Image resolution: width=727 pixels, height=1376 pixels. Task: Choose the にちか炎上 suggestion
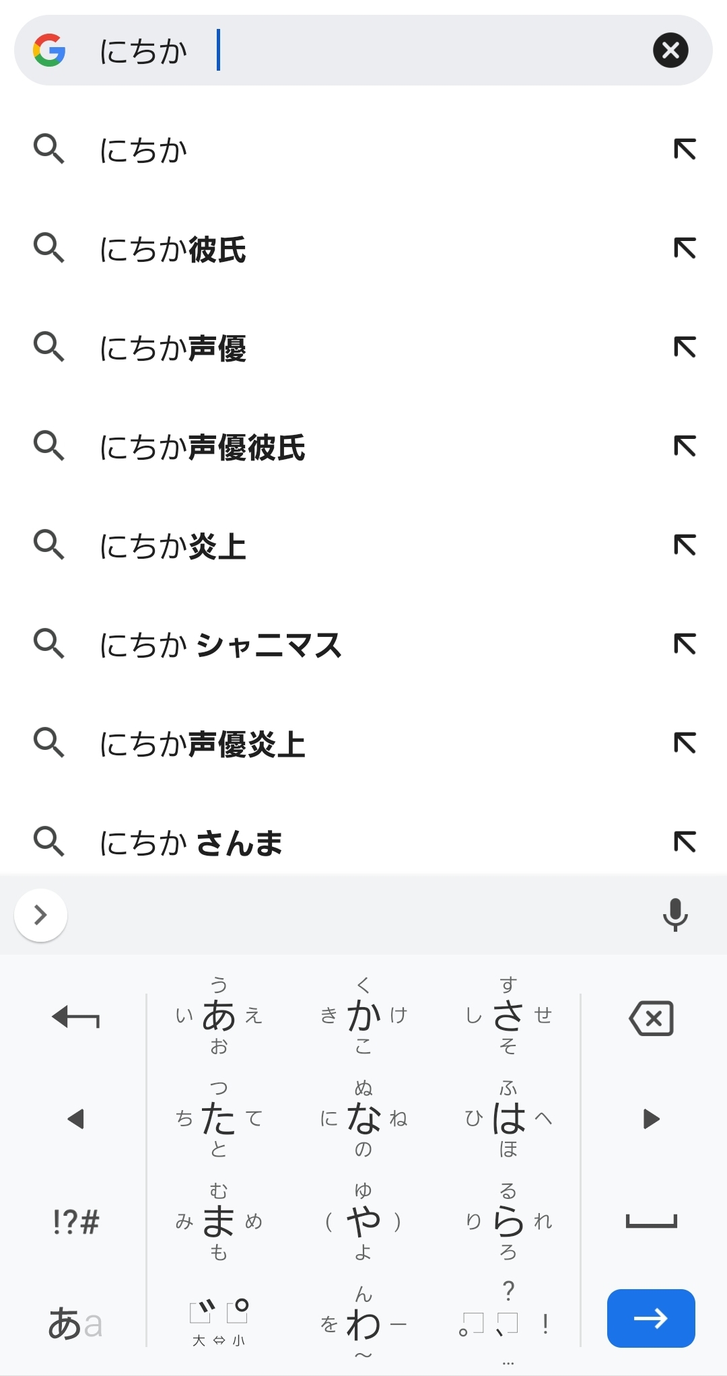173,546
